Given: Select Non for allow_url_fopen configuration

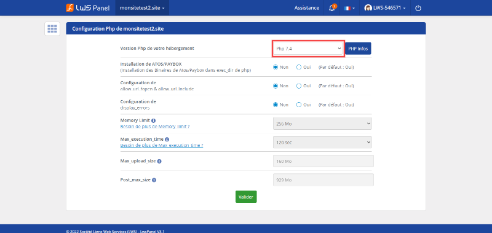Looking at the screenshot, I should point(276,86).
